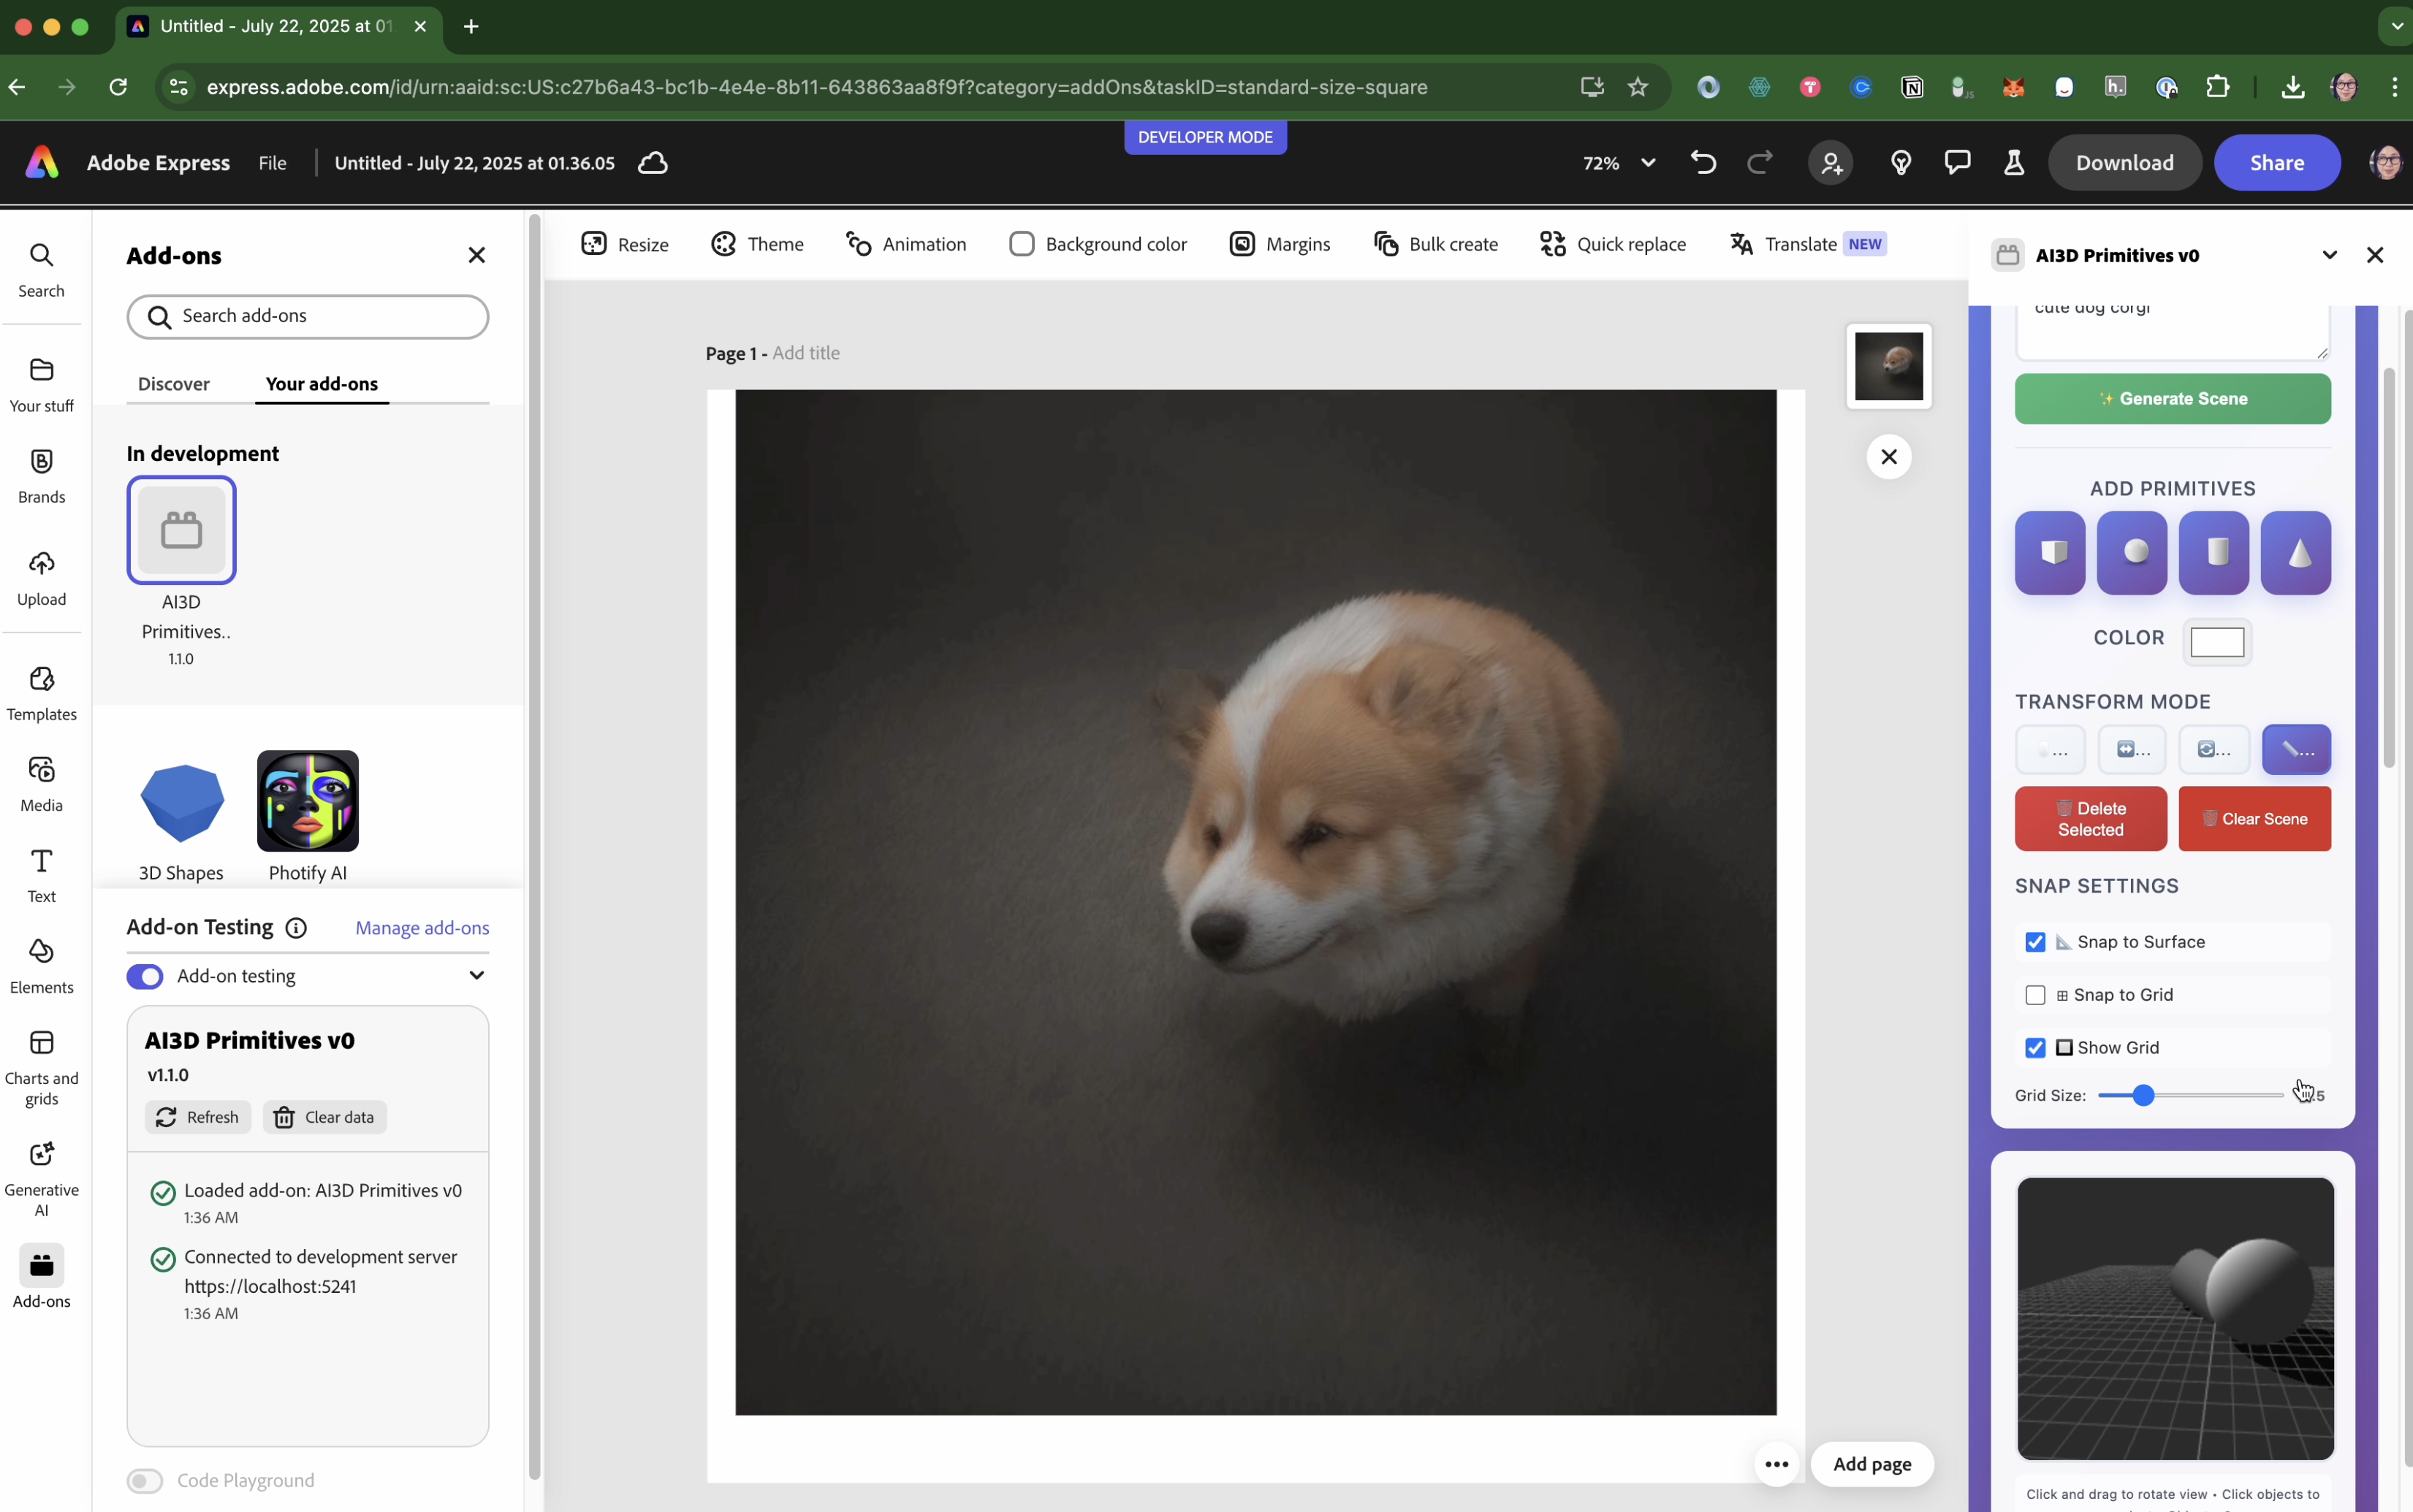Collapse the Add-on testing section chevron
The height and width of the screenshot is (1512, 2413).
tap(477, 975)
